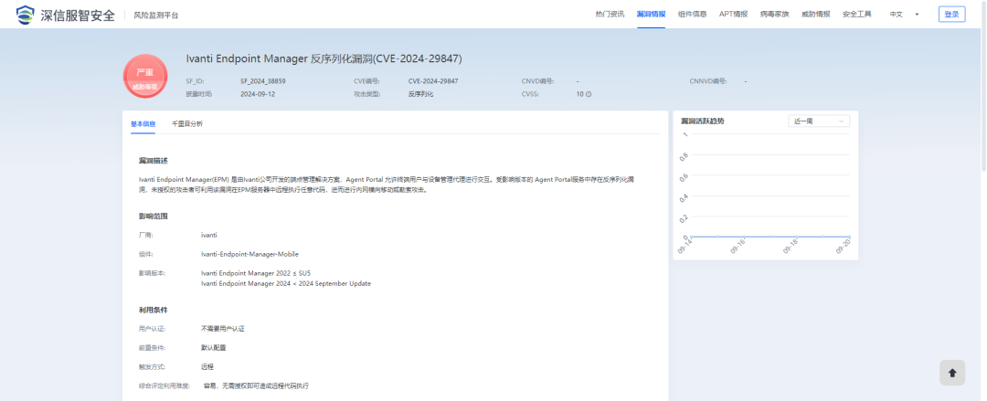Screen dimensions: 987x401
Task: Click the 风险监测平台 platform label
Action: pyautogui.click(x=156, y=16)
